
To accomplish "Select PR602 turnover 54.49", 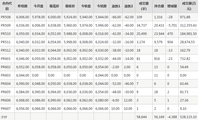I will pos(184,67).
